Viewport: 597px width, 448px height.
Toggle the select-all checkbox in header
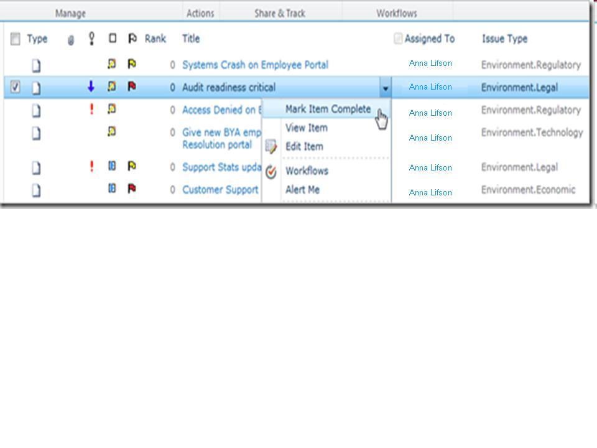pos(15,39)
